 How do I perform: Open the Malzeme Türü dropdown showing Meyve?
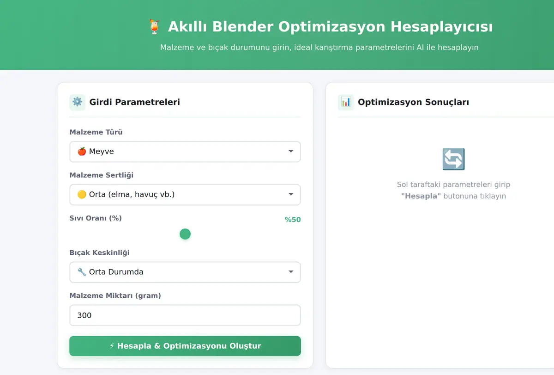pyautogui.click(x=185, y=152)
